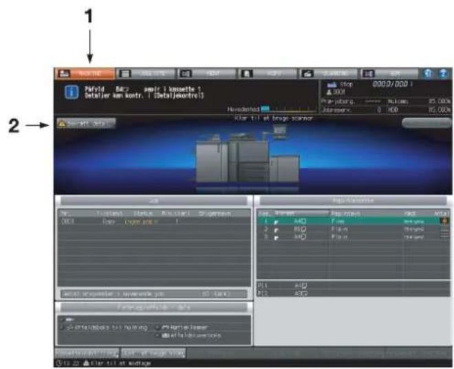454x369 pixels.
Task: Open the yellow warning details button
Action: pyautogui.click(x=86, y=124)
